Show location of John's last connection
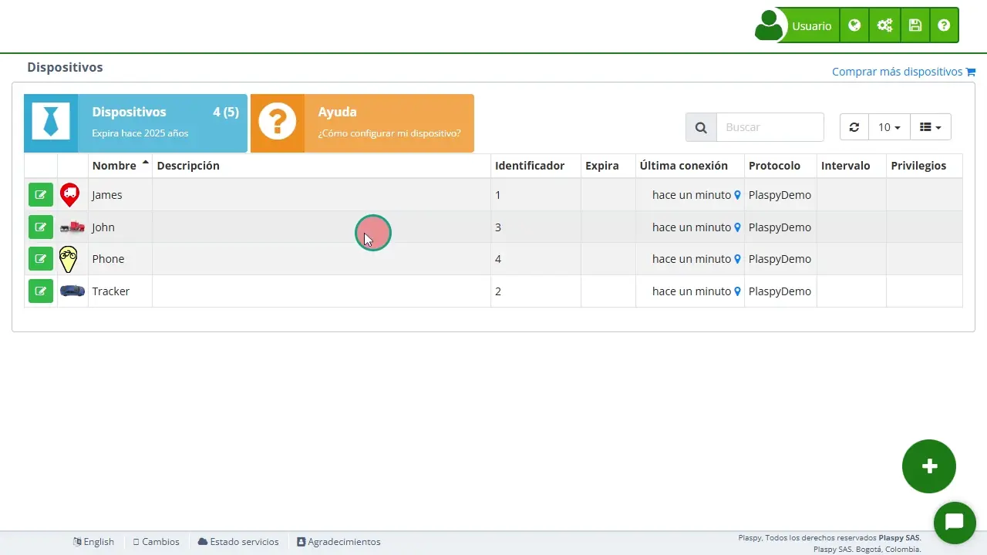The width and height of the screenshot is (987, 555). (737, 227)
